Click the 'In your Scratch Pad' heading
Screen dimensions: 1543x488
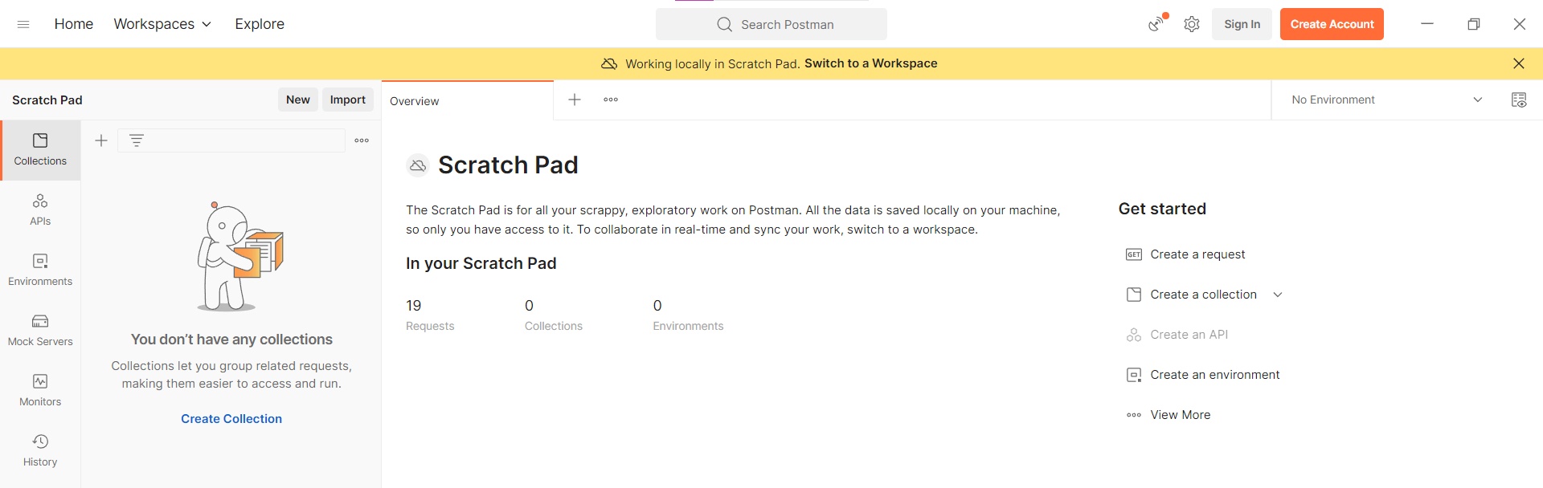click(x=481, y=263)
